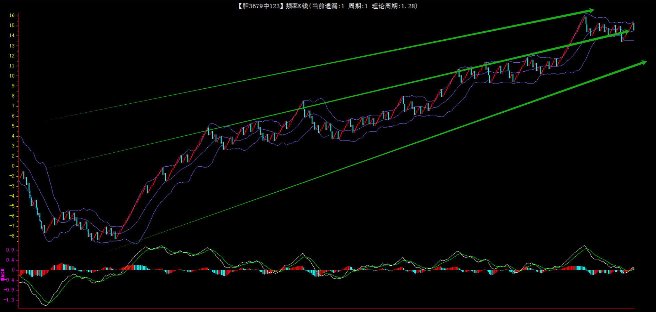This screenshot has height=312, width=656.
Task: Click the -1.3 label on MACD axis
Action: pos(9,300)
